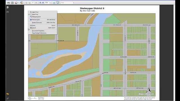Click the "Sheboygan District 6" title text
The height and width of the screenshot is (101, 180).
tap(92, 8)
